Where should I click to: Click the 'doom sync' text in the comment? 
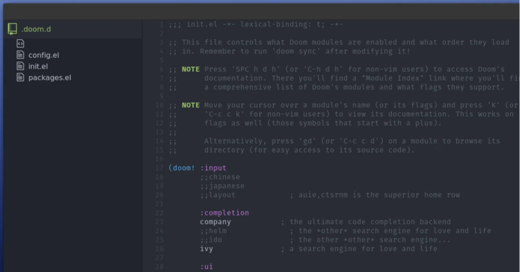tap(296, 51)
